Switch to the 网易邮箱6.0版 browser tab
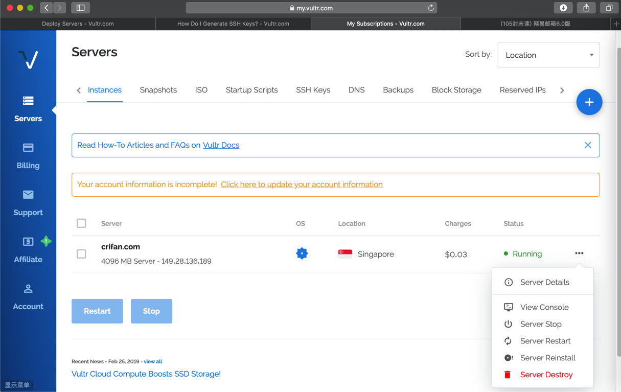 (x=536, y=24)
